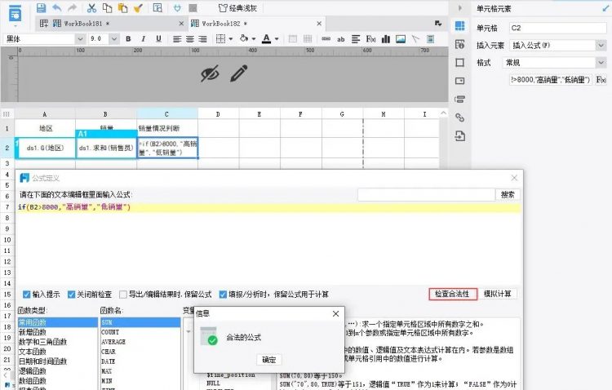Click the 经典浅灰 theme button
Screen dimensions: 612x390
pyautogui.click(x=238, y=8)
